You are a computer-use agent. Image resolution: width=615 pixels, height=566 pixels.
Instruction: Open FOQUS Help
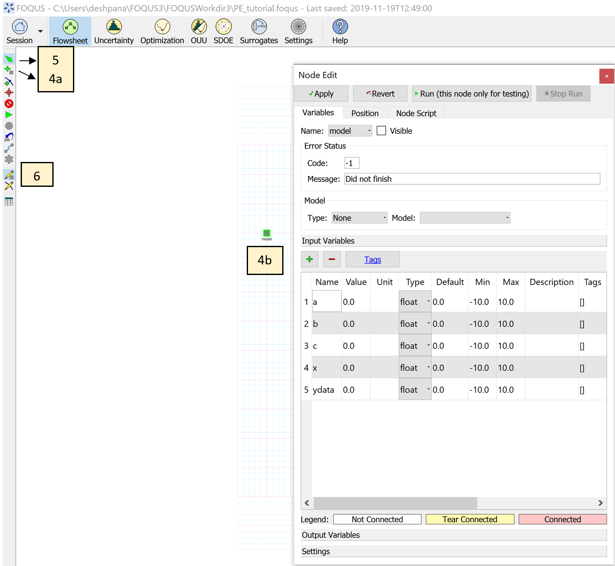(x=340, y=31)
